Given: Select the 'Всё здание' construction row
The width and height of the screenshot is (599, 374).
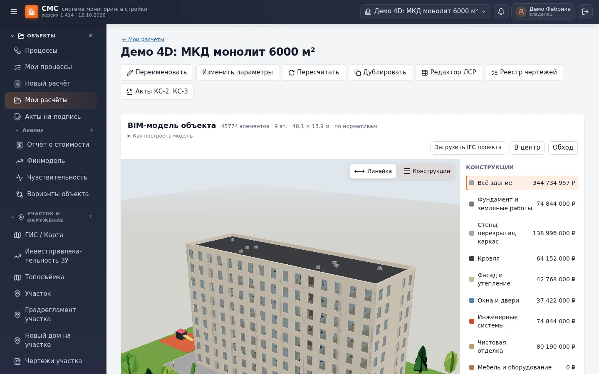Looking at the screenshot, I should coord(522,183).
